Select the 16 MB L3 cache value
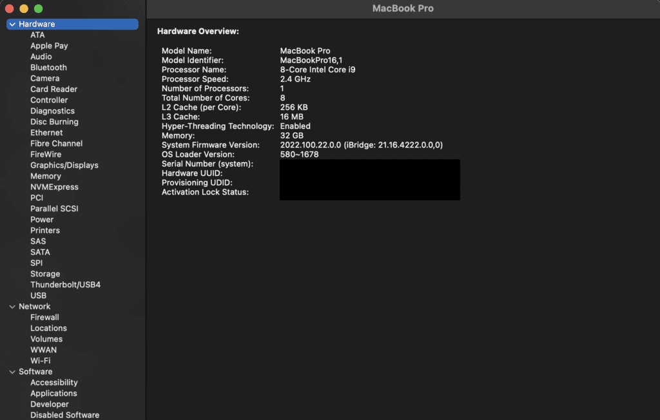The height and width of the screenshot is (420, 660). [292, 117]
